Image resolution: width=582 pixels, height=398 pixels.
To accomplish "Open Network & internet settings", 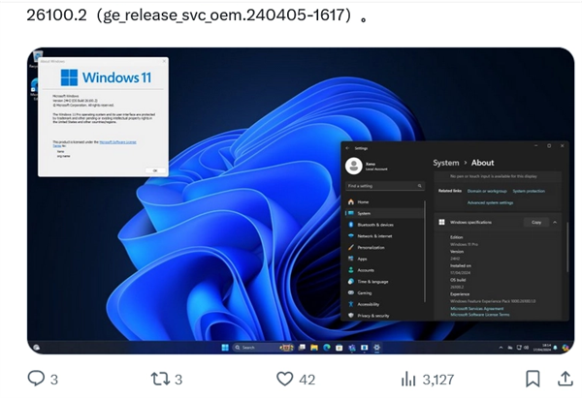I will tap(384, 236).
